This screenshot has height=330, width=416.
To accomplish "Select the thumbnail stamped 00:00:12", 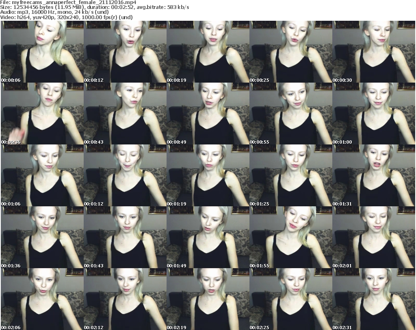I will pos(125,52).
